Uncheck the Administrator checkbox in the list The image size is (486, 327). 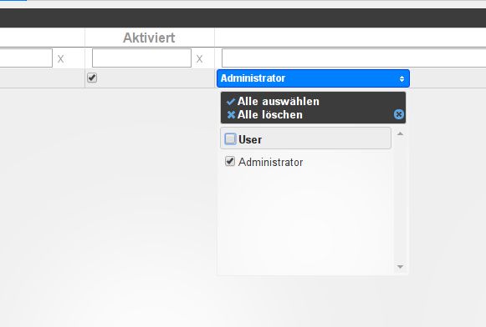tap(230, 161)
